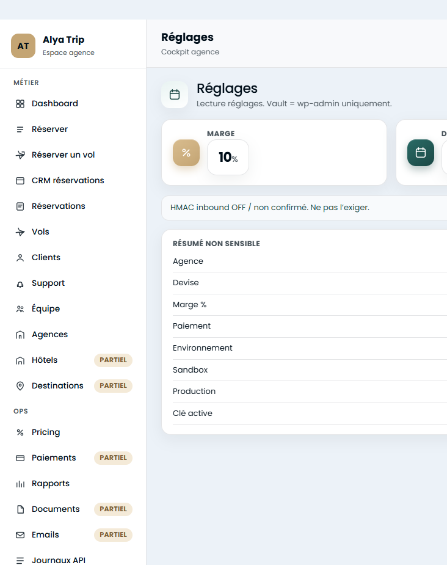Navigate to Destinations

pyautogui.click(x=73, y=386)
